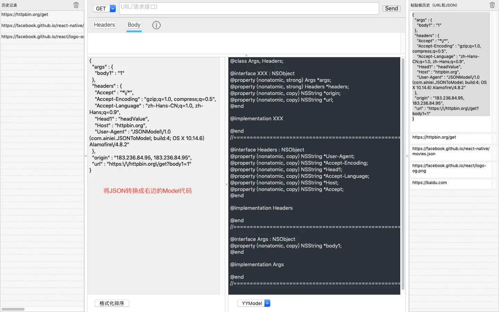Click the "Host" : "httpbin.org" line in JSON response
The width and height of the screenshot is (499, 312).
coord(121,125)
